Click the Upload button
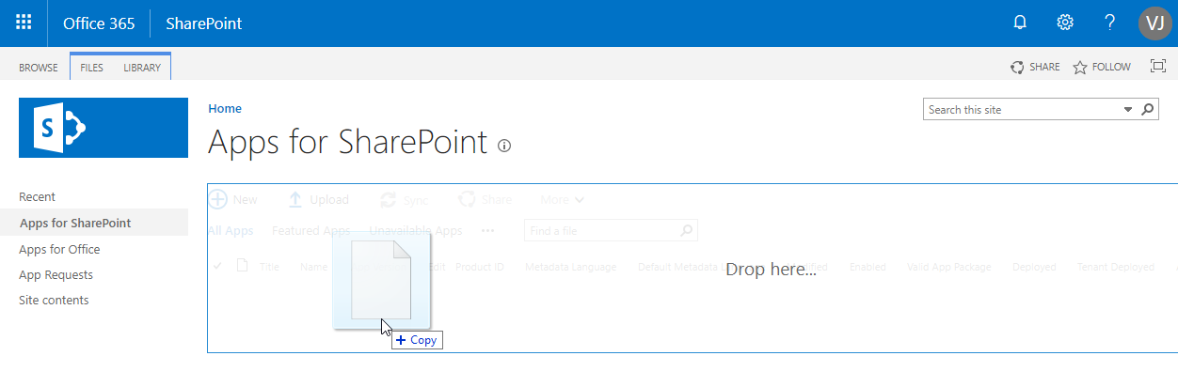Viewport: 1178px width, 387px height. coord(318,199)
